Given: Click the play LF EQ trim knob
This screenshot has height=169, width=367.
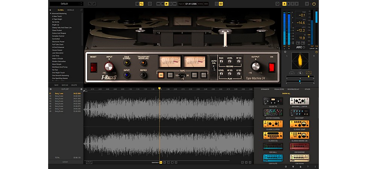Looking at the screenshot, I should (x=238, y=74).
